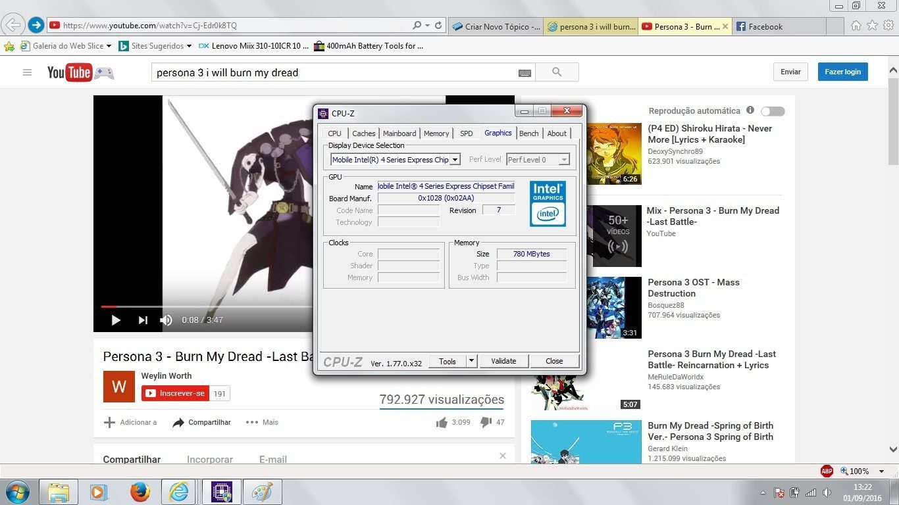Expand the Tools dropdown arrow in CPU-Z

471,361
